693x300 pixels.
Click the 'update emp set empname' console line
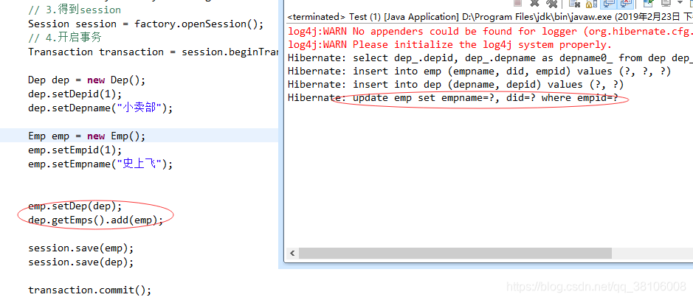pyautogui.click(x=453, y=97)
